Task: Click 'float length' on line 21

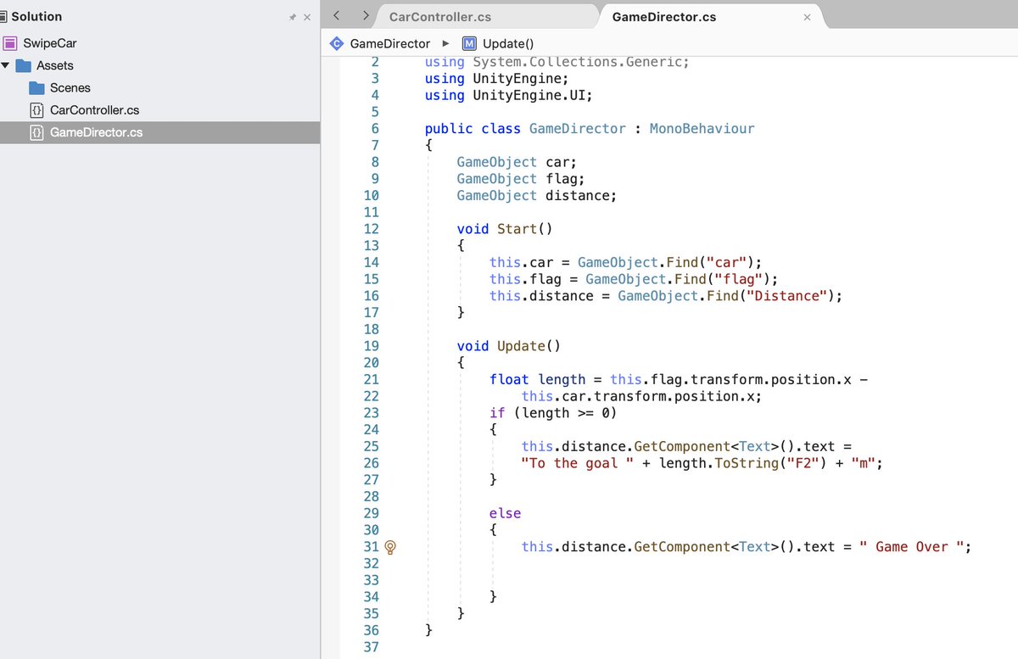Action: point(537,380)
